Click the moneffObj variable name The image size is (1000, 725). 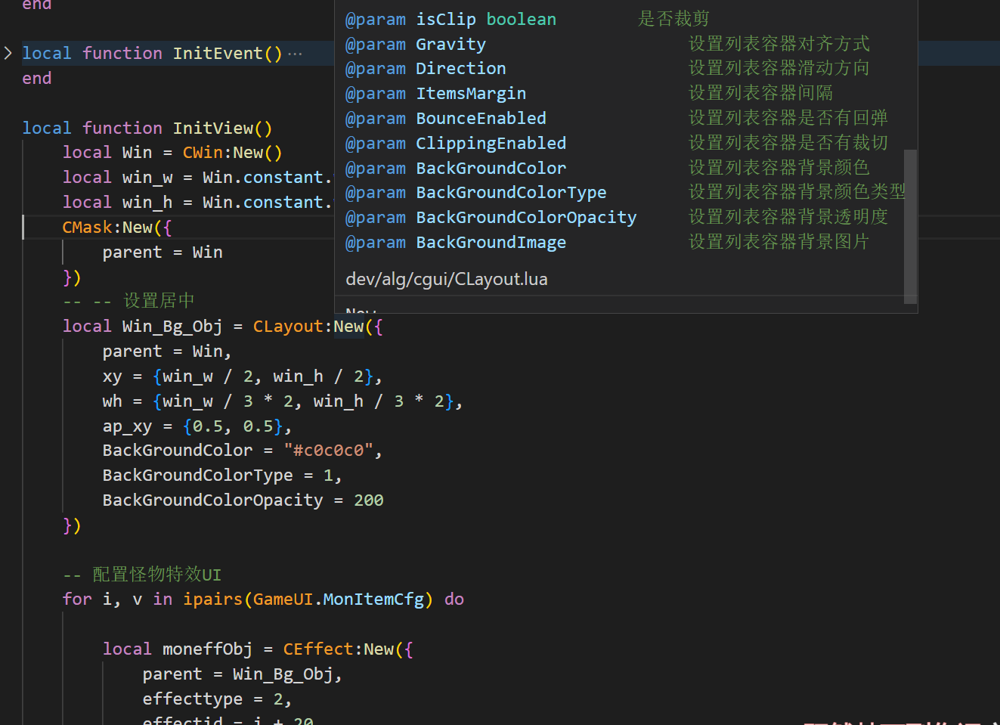coord(208,649)
